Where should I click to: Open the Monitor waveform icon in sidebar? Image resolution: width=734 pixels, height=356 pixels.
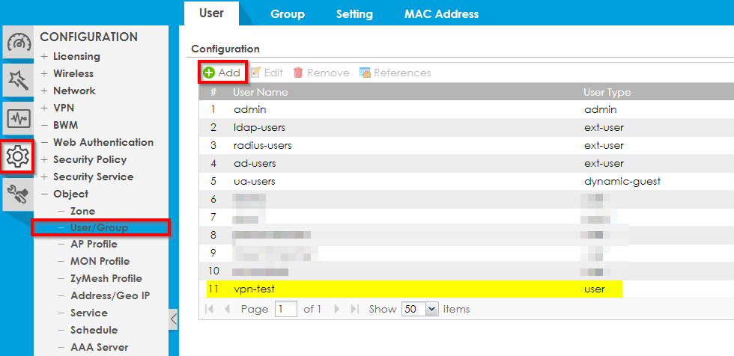(x=18, y=118)
